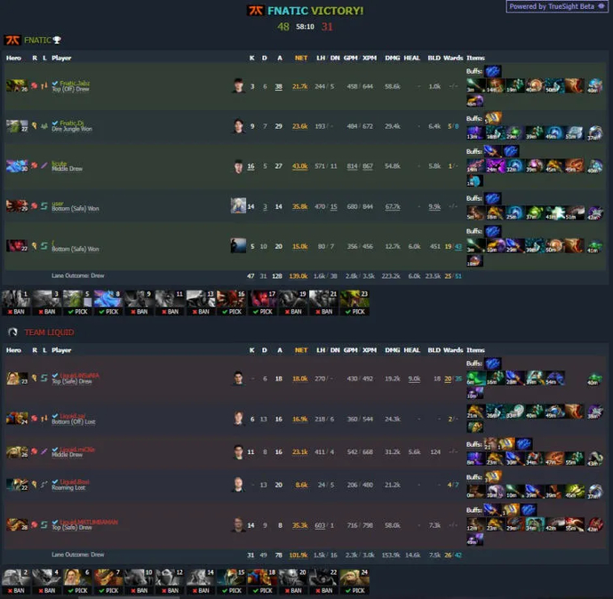Click Liquid.qojqva's first item icon

point(475,412)
